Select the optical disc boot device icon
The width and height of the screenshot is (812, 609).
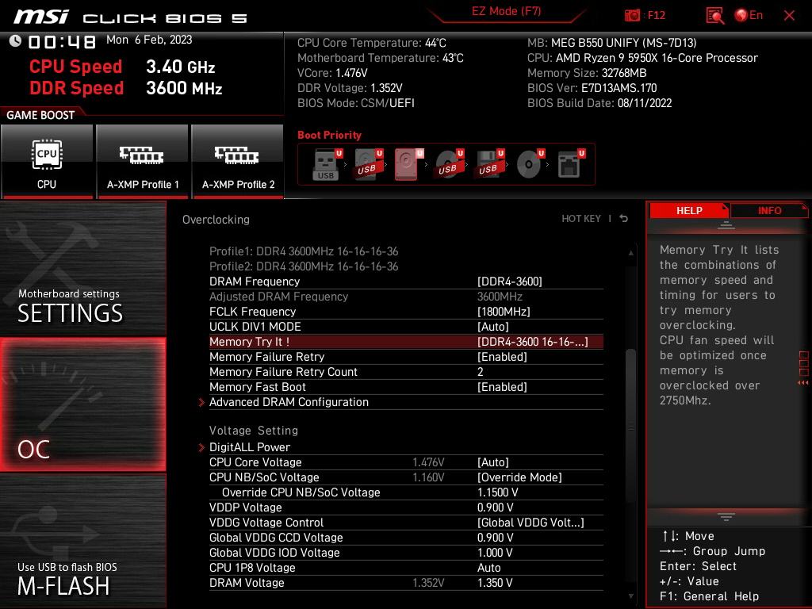click(530, 164)
